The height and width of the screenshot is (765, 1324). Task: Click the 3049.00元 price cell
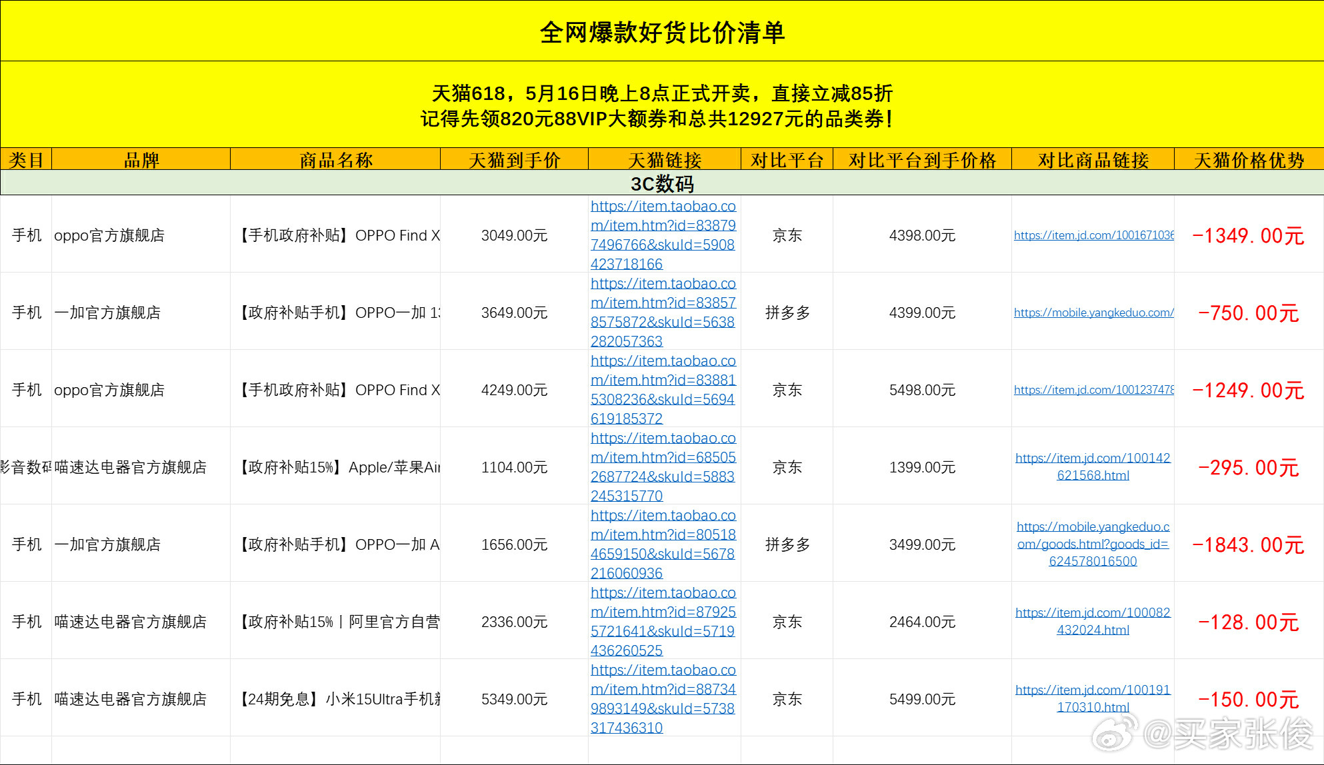(x=514, y=235)
